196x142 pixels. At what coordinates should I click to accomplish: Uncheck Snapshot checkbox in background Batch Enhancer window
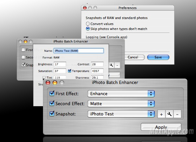tap(23, 65)
